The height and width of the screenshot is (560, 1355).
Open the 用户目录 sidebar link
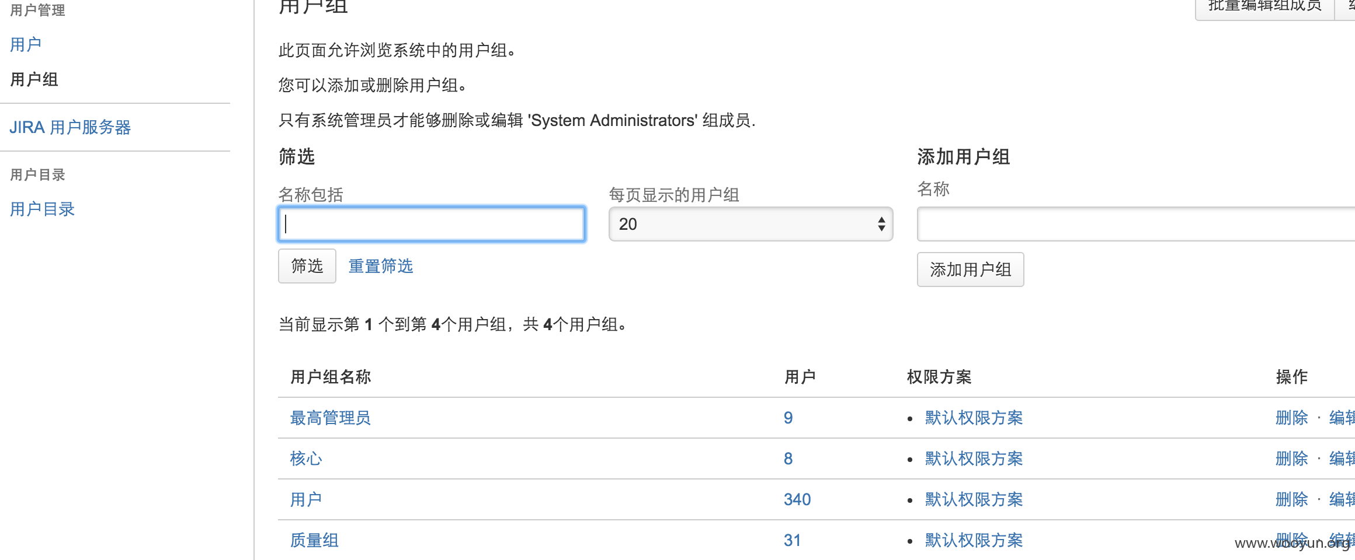[x=42, y=209]
